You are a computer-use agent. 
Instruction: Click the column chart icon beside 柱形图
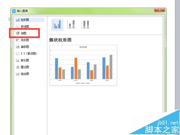coord(18,20)
